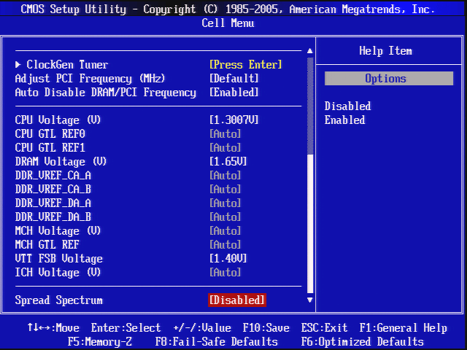Viewport: 467px width, 350px height.
Task: Click the Help Item heading
Action: click(386, 51)
